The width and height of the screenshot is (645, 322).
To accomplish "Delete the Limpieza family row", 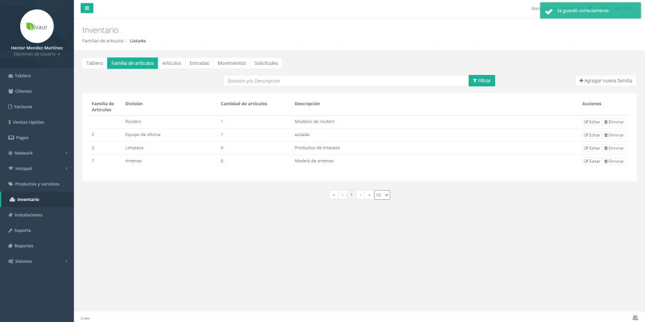I will click(x=614, y=148).
